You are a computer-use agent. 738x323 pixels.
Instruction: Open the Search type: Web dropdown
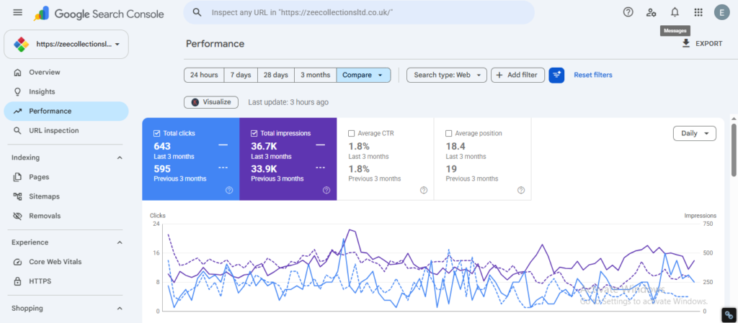[447, 75]
